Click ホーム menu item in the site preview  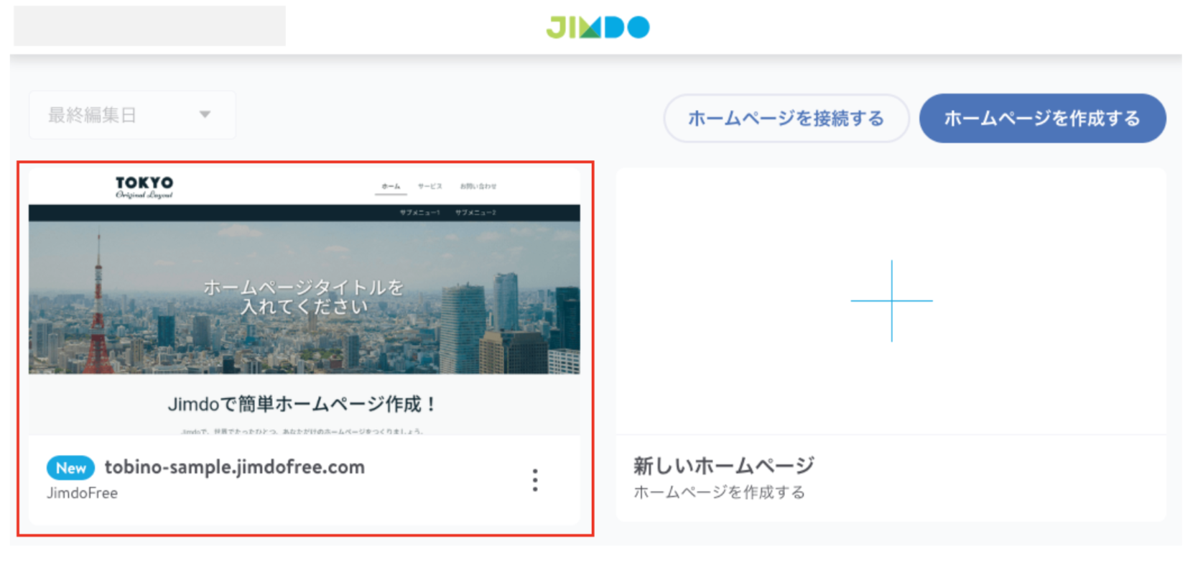391,186
